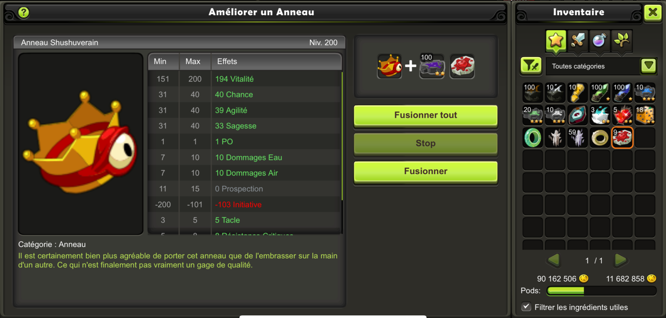Click the red gem item with quantity 5
Image resolution: width=666 pixels, height=318 pixels.
pos(622,115)
